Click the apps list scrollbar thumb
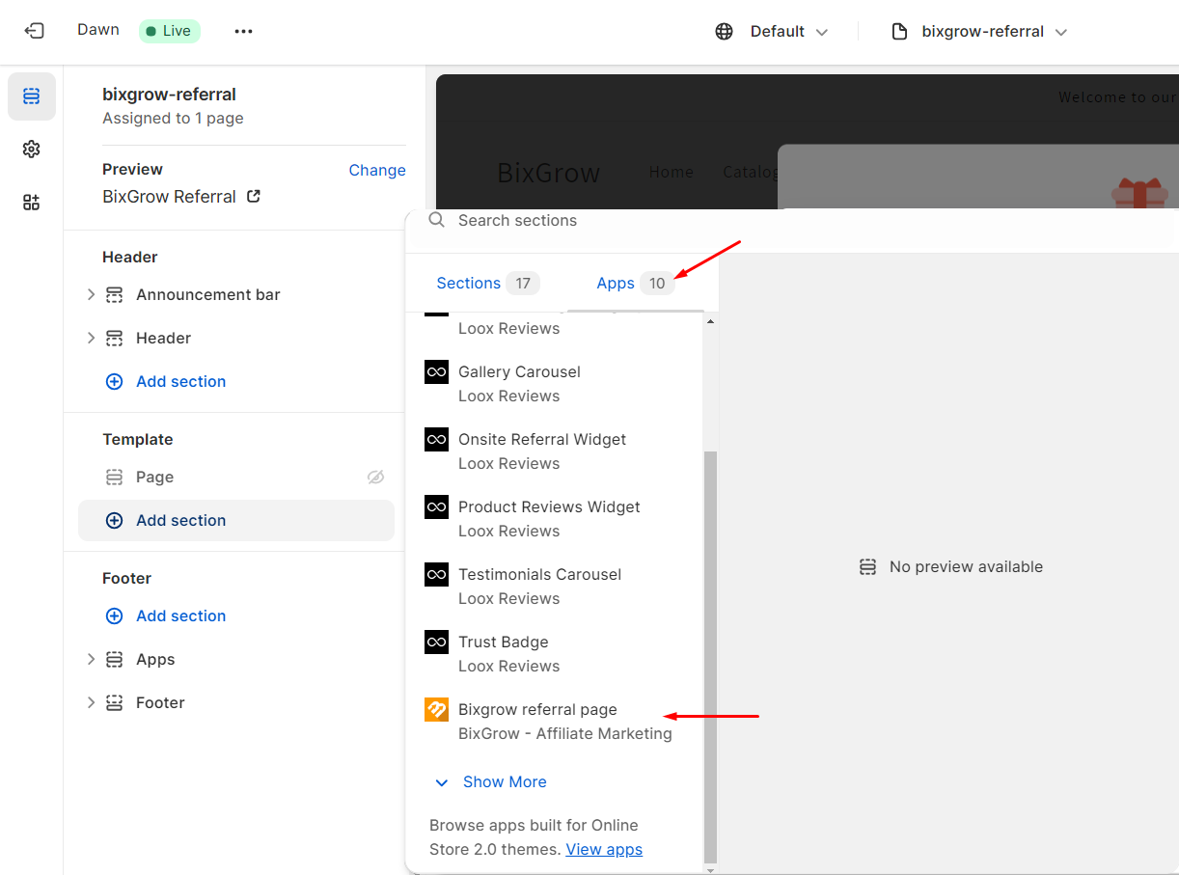 click(709, 656)
